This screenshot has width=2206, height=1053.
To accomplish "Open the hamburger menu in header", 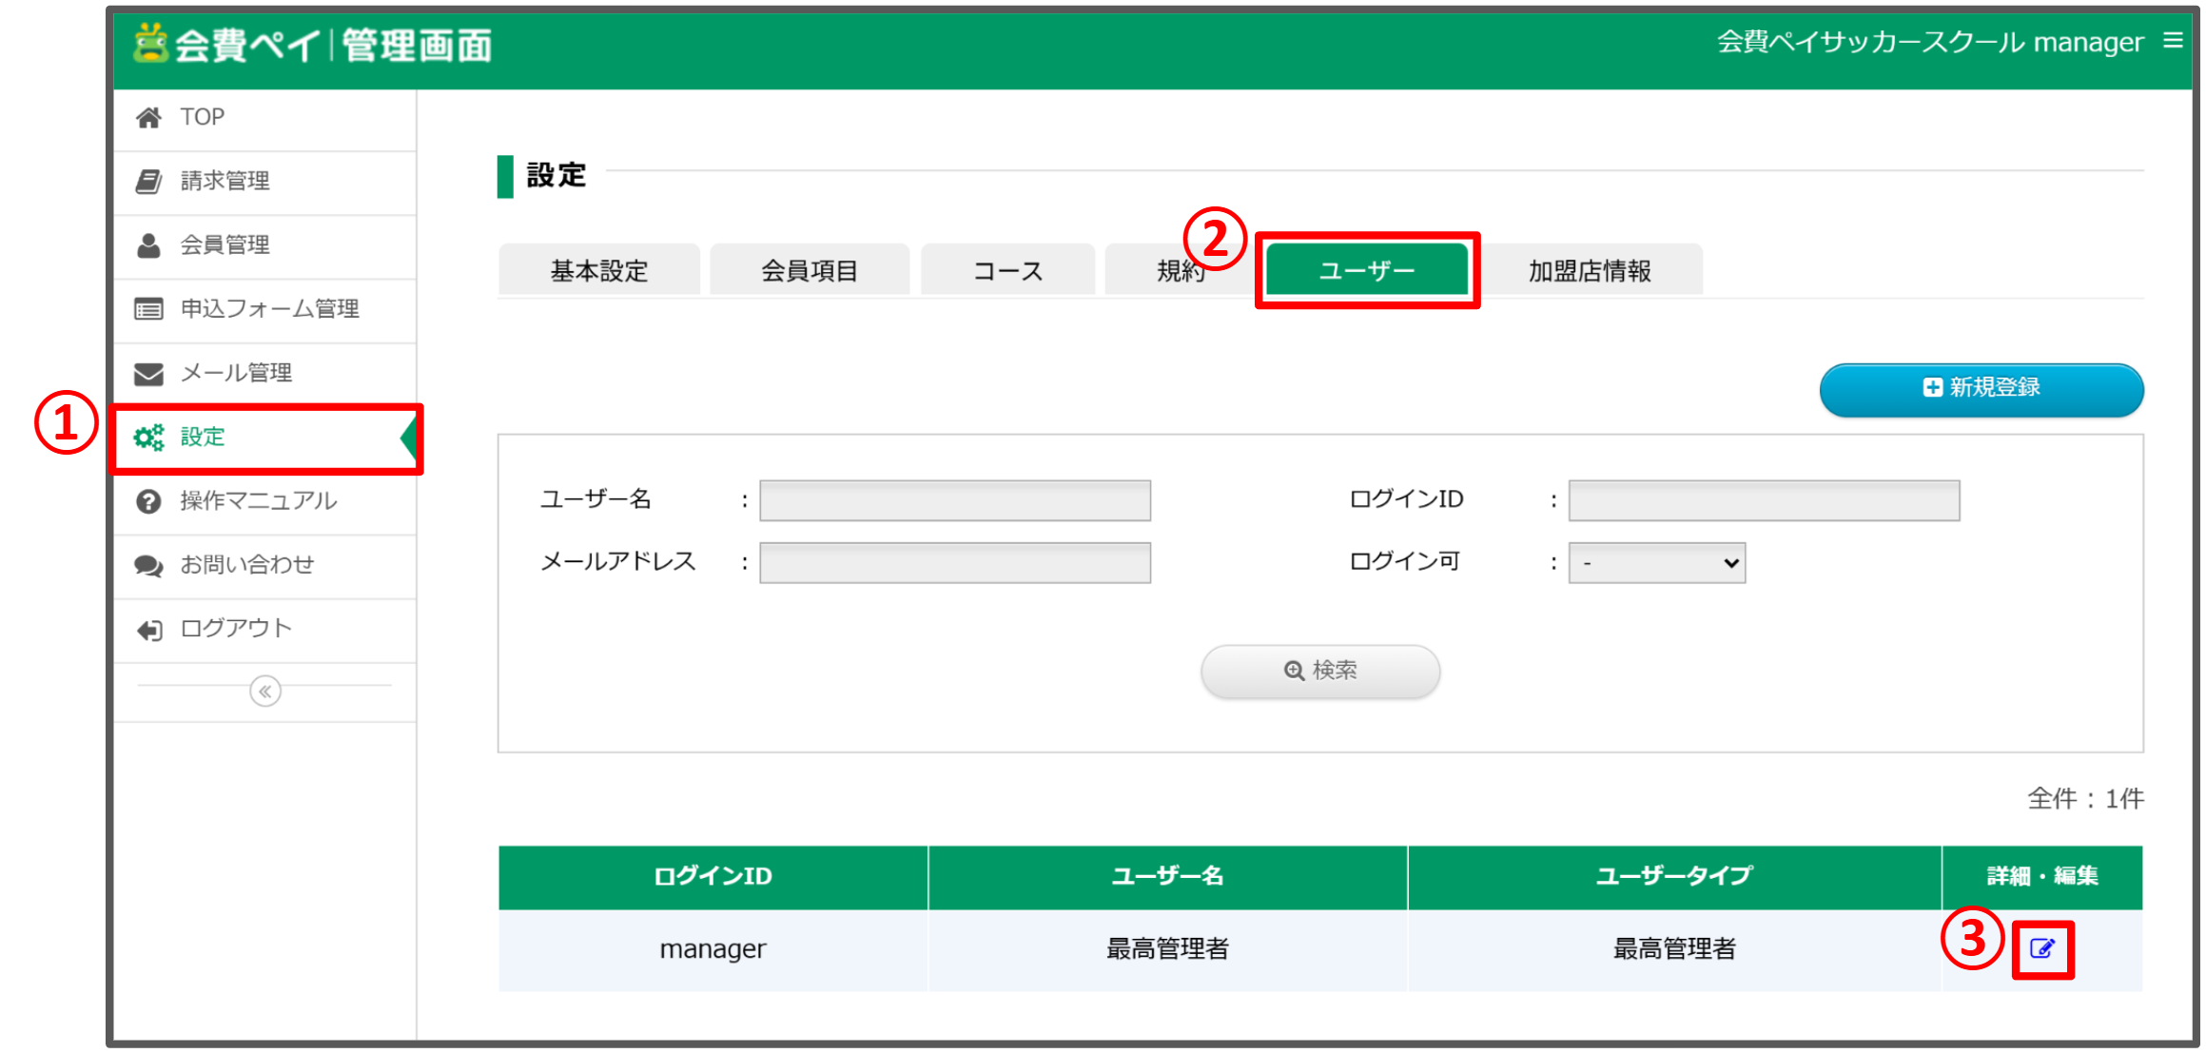I will pyautogui.click(x=2173, y=40).
